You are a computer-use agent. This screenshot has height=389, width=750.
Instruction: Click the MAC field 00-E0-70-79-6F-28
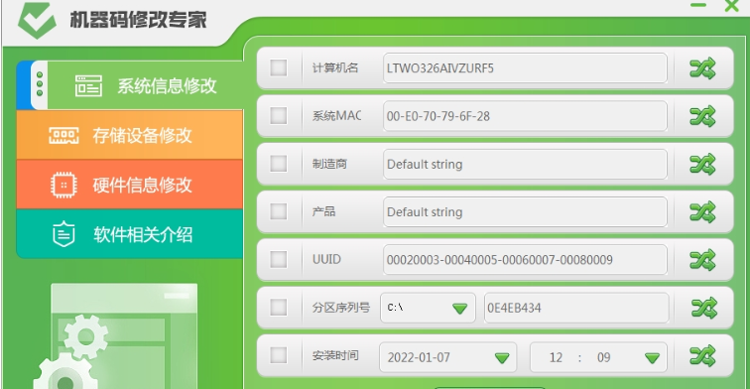coord(525,116)
